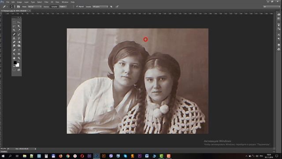Toggle Quick Mask mode
This screenshot has height=159, width=282.
pos(14,70)
